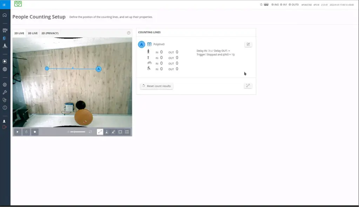The height and width of the screenshot is (207, 359).
Task: Switch to the 3D LIVE tab
Action: point(33,33)
